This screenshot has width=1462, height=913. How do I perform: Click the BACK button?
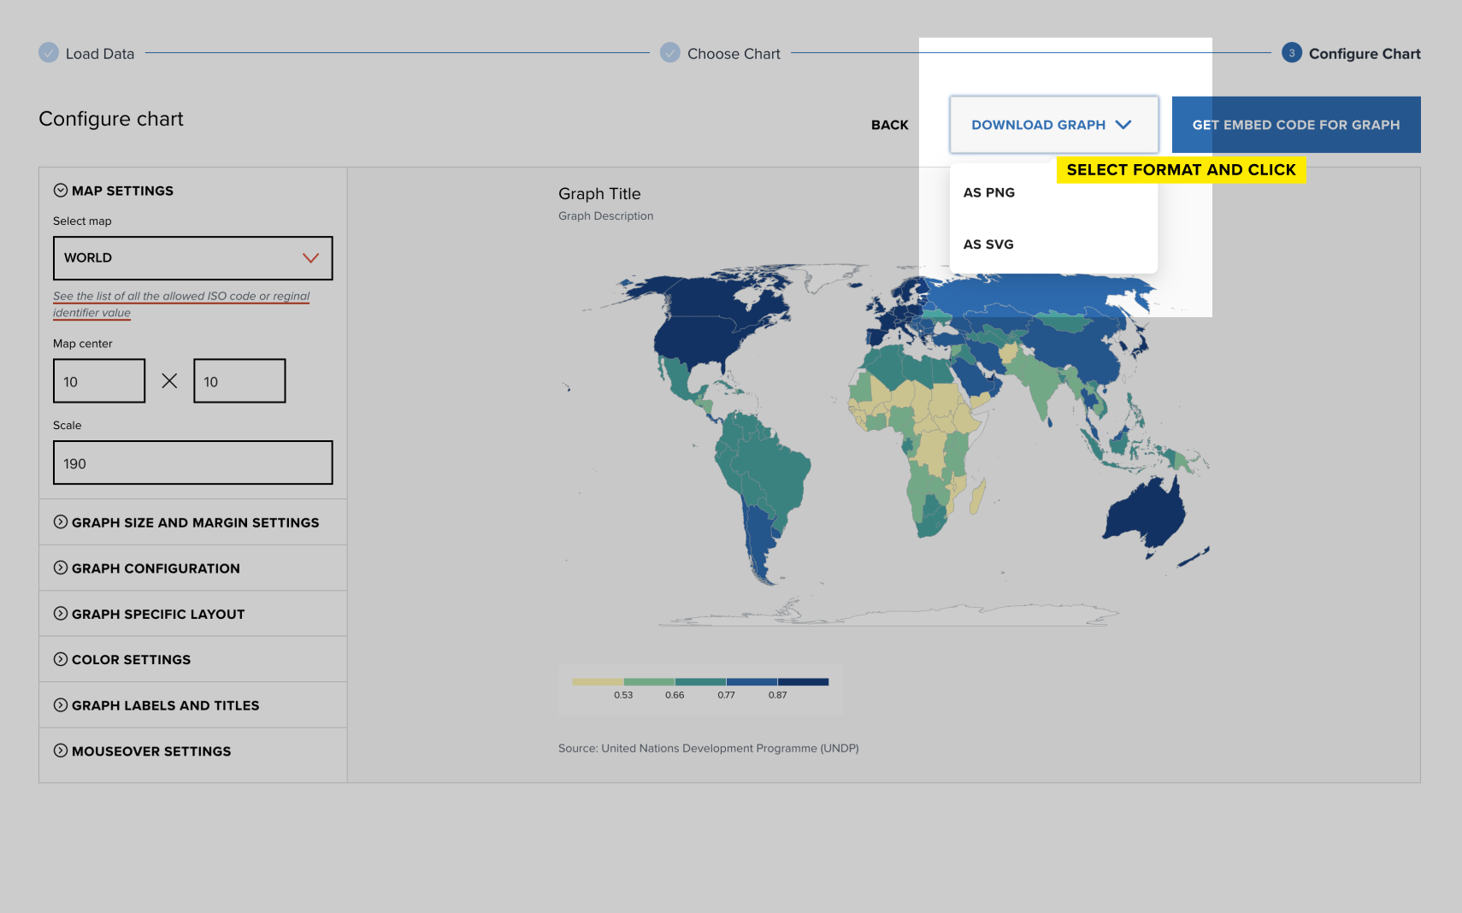tap(890, 125)
